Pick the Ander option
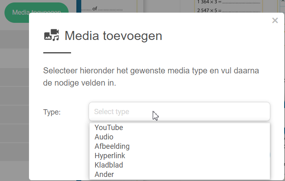Viewport: 285px width, 181px height. tap(104, 174)
